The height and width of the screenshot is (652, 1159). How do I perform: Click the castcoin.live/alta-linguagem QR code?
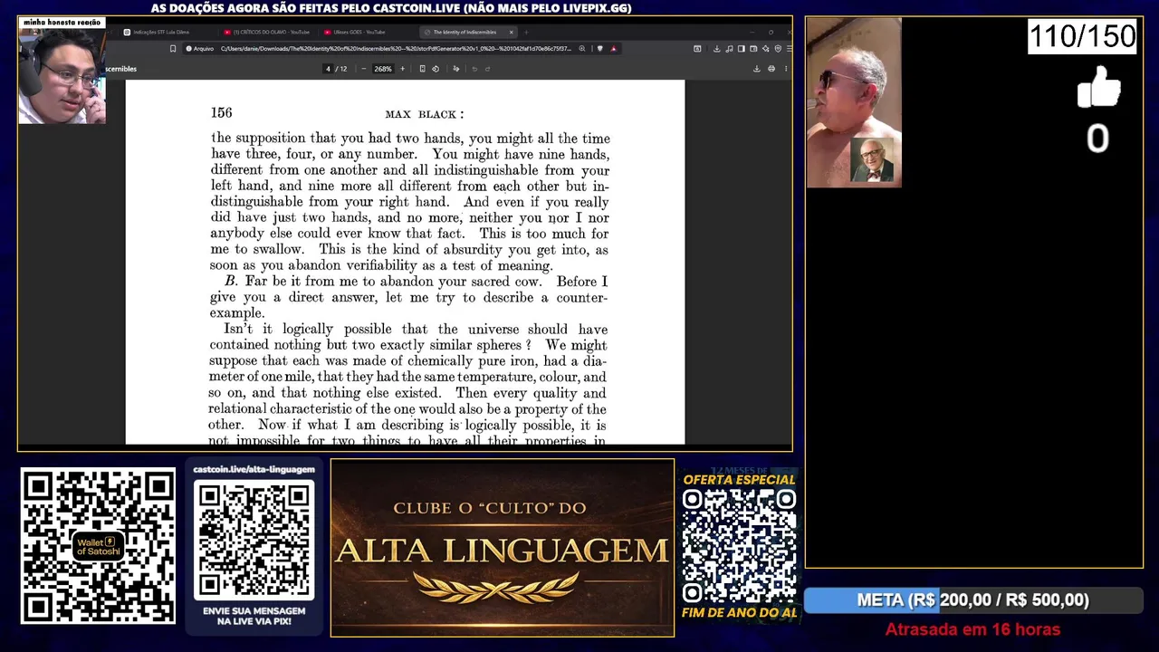pos(254,540)
